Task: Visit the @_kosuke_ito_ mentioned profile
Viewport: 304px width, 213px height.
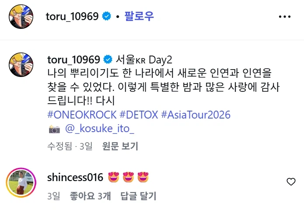Action: click(99, 129)
